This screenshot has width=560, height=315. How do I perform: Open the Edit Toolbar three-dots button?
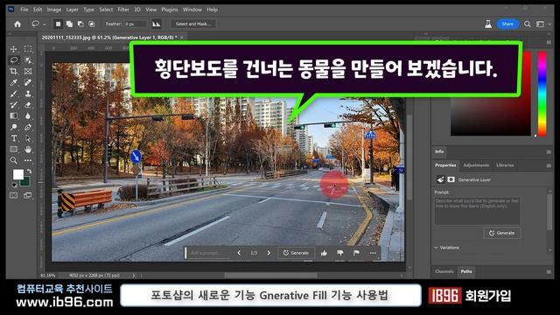tap(28, 160)
